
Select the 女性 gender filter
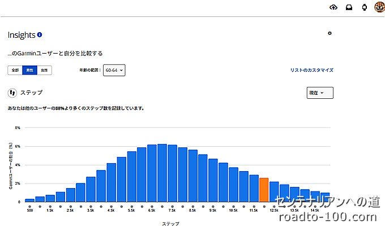[x=45, y=70]
